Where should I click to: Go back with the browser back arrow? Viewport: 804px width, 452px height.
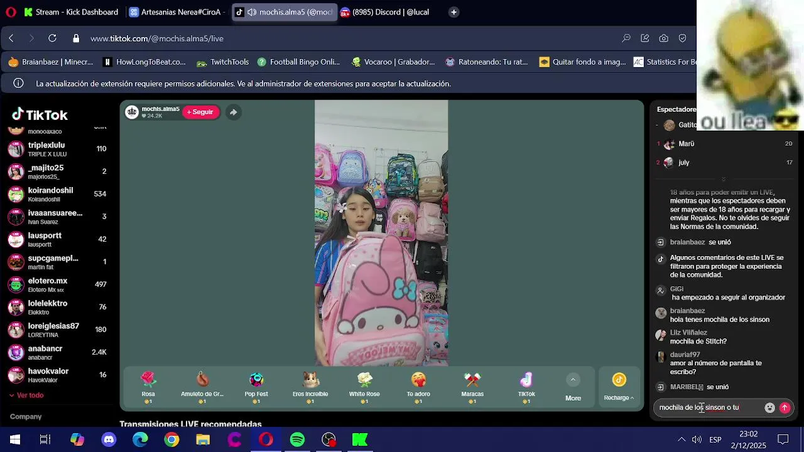pyautogui.click(x=11, y=38)
